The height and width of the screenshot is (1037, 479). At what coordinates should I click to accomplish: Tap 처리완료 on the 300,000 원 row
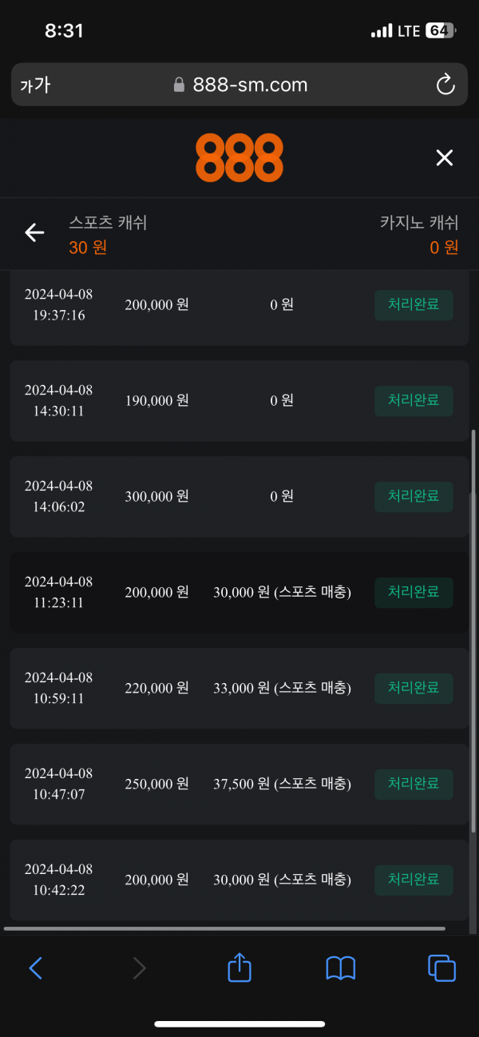[x=414, y=496]
